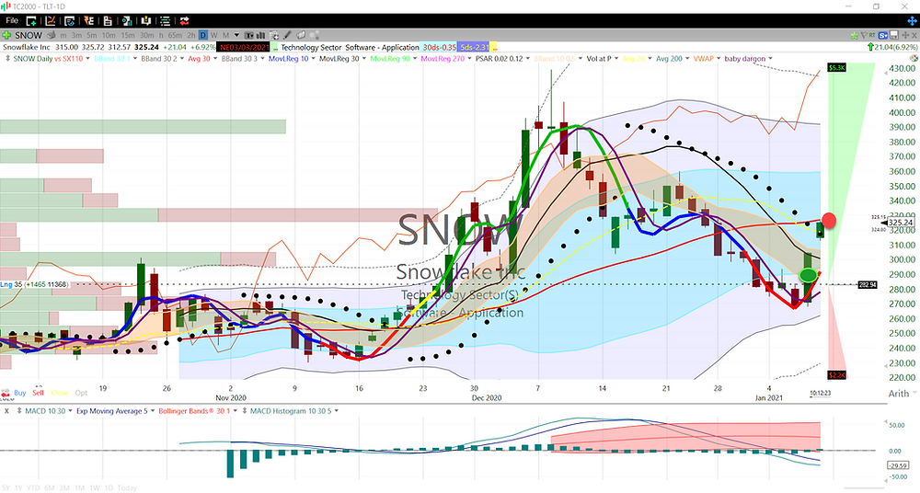Open the chart icon in main toolbar
The width and height of the screenshot is (920, 493).
pyautogui.click(x=51, y=21)
